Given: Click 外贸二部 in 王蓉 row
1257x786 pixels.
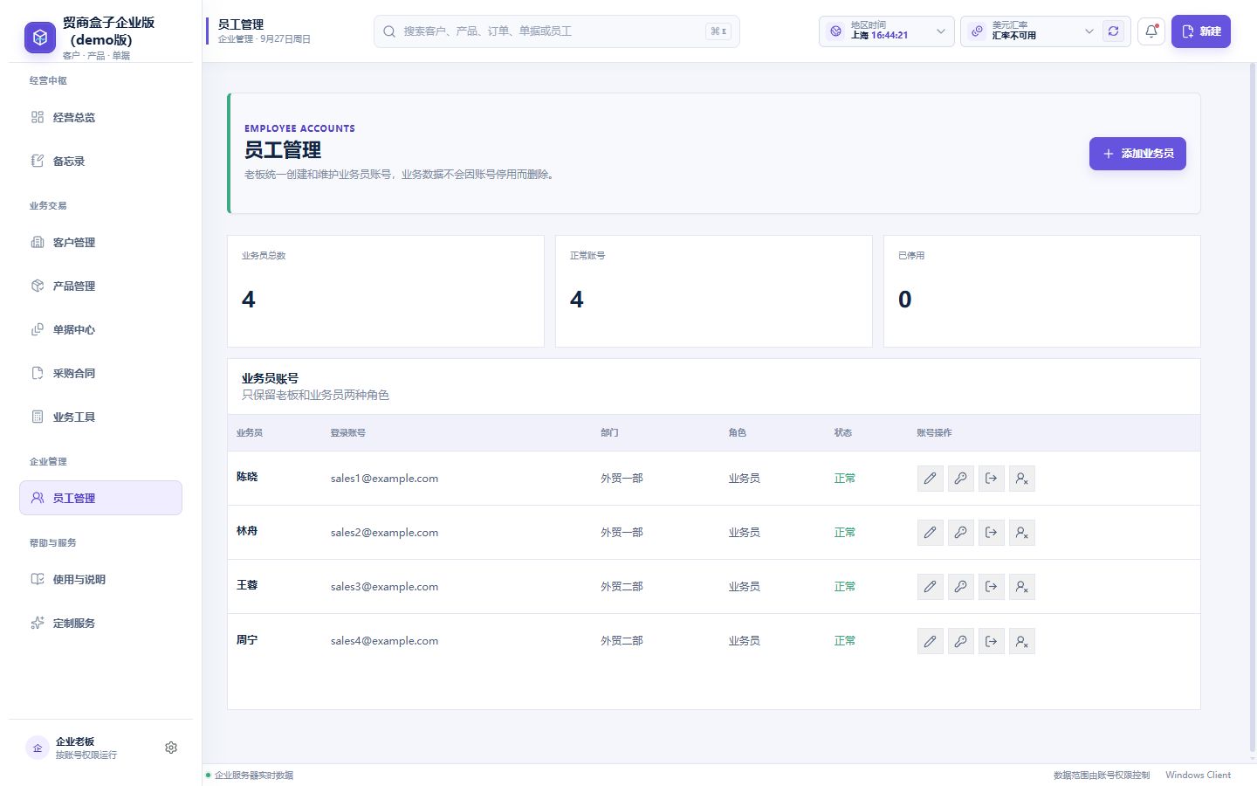Looking at the screenshot, I should click(622, 587).
